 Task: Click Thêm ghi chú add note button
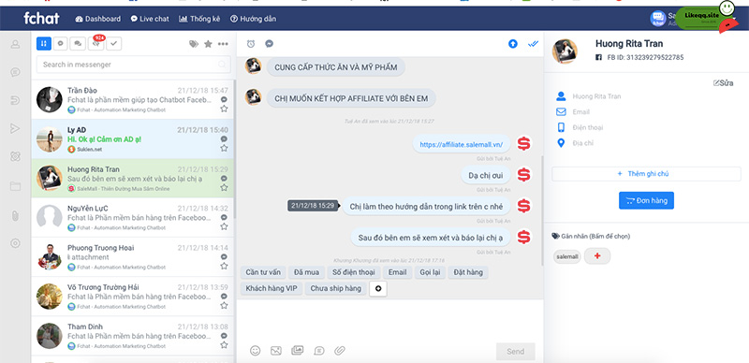click(x=646, y=174)
